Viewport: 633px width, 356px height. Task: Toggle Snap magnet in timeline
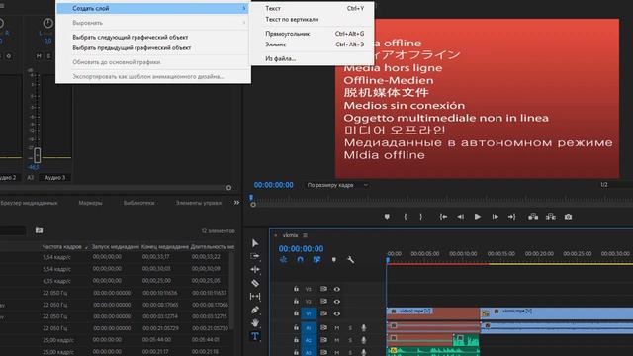(x=300, y=260)
